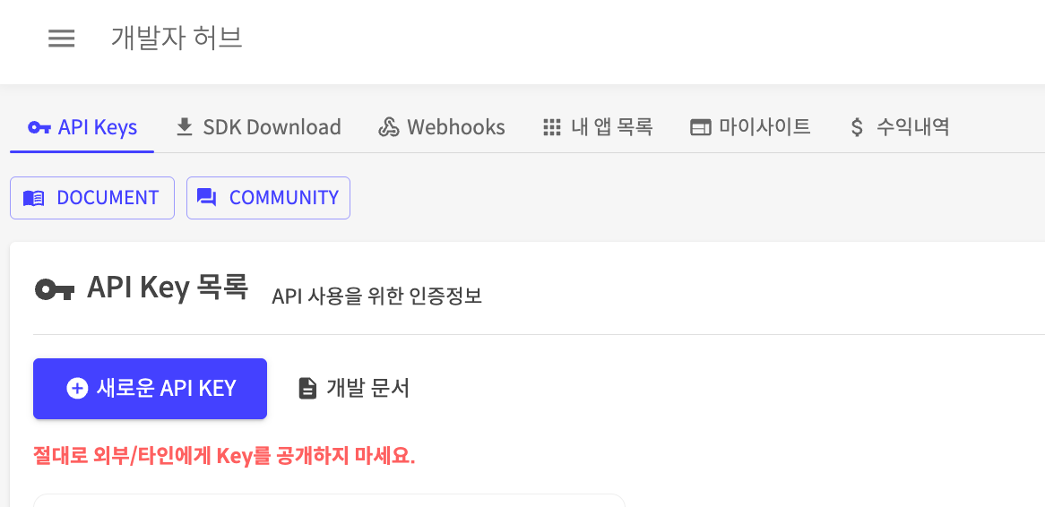Open the 수익내역 tab
This screenshot has width=1045, height=507.
pyautogui.click(x=901, y=126)
